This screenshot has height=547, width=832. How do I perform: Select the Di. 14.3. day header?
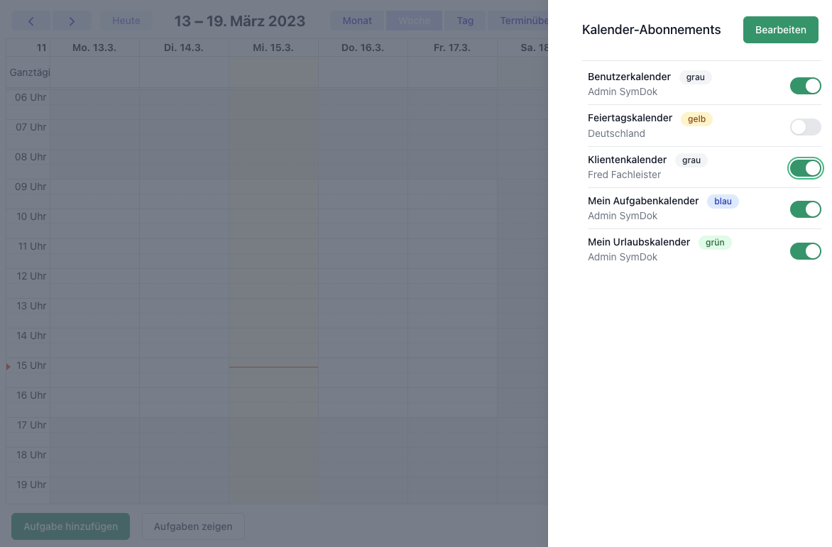click(184, 48)
